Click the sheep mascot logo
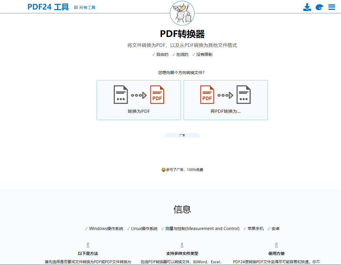This screenshot has height=265, width=341. [x=182, y=13]
